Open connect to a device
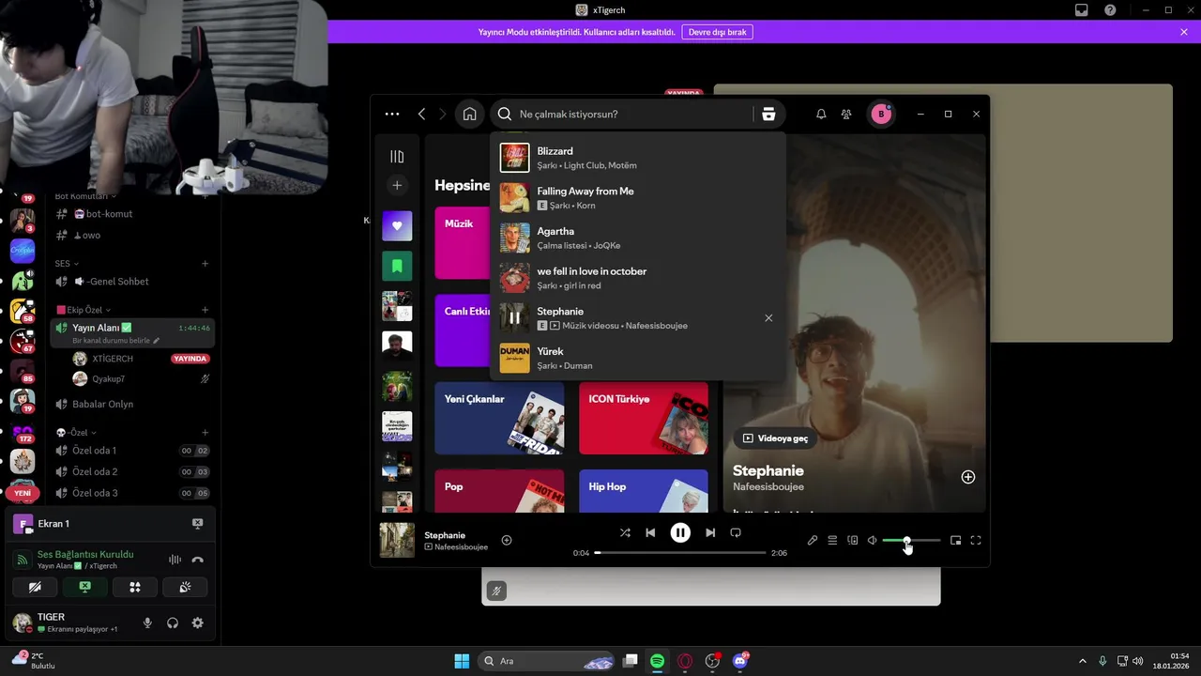Viewport: 1201px width, 676px height. click(853, 540)
